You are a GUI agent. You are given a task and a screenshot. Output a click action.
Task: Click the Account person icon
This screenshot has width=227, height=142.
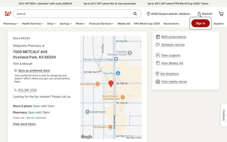199,13
